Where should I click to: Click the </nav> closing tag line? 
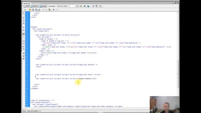click(x=33, y=17)
